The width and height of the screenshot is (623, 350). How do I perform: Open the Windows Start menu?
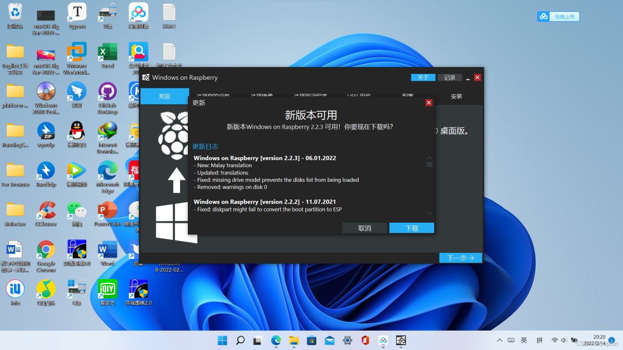coord(222,340)
